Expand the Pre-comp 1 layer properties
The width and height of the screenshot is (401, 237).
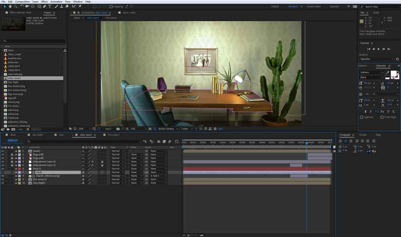click(x=16, y=180)
